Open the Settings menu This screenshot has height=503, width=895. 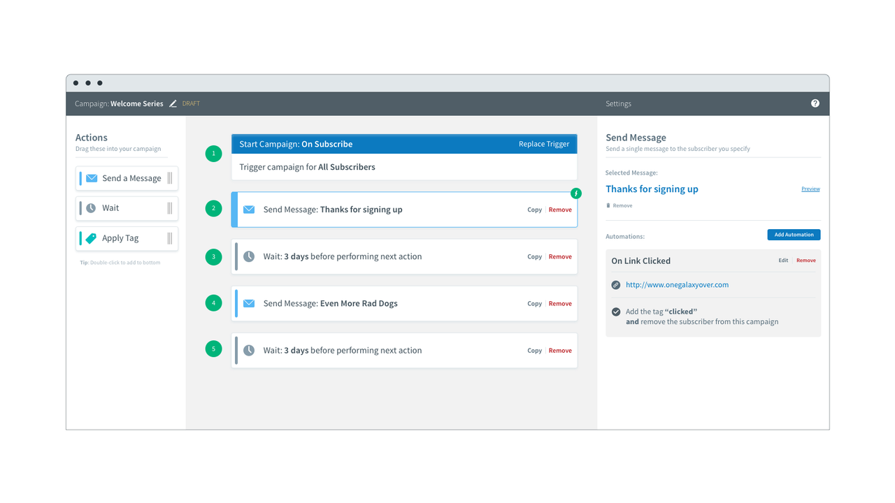(x=618, y=103)
